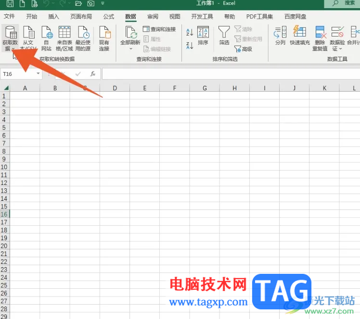Expand the 全部刷新 dropdown arrow
The width and height of the screenshot is (360, 319).
pos(131,49)
